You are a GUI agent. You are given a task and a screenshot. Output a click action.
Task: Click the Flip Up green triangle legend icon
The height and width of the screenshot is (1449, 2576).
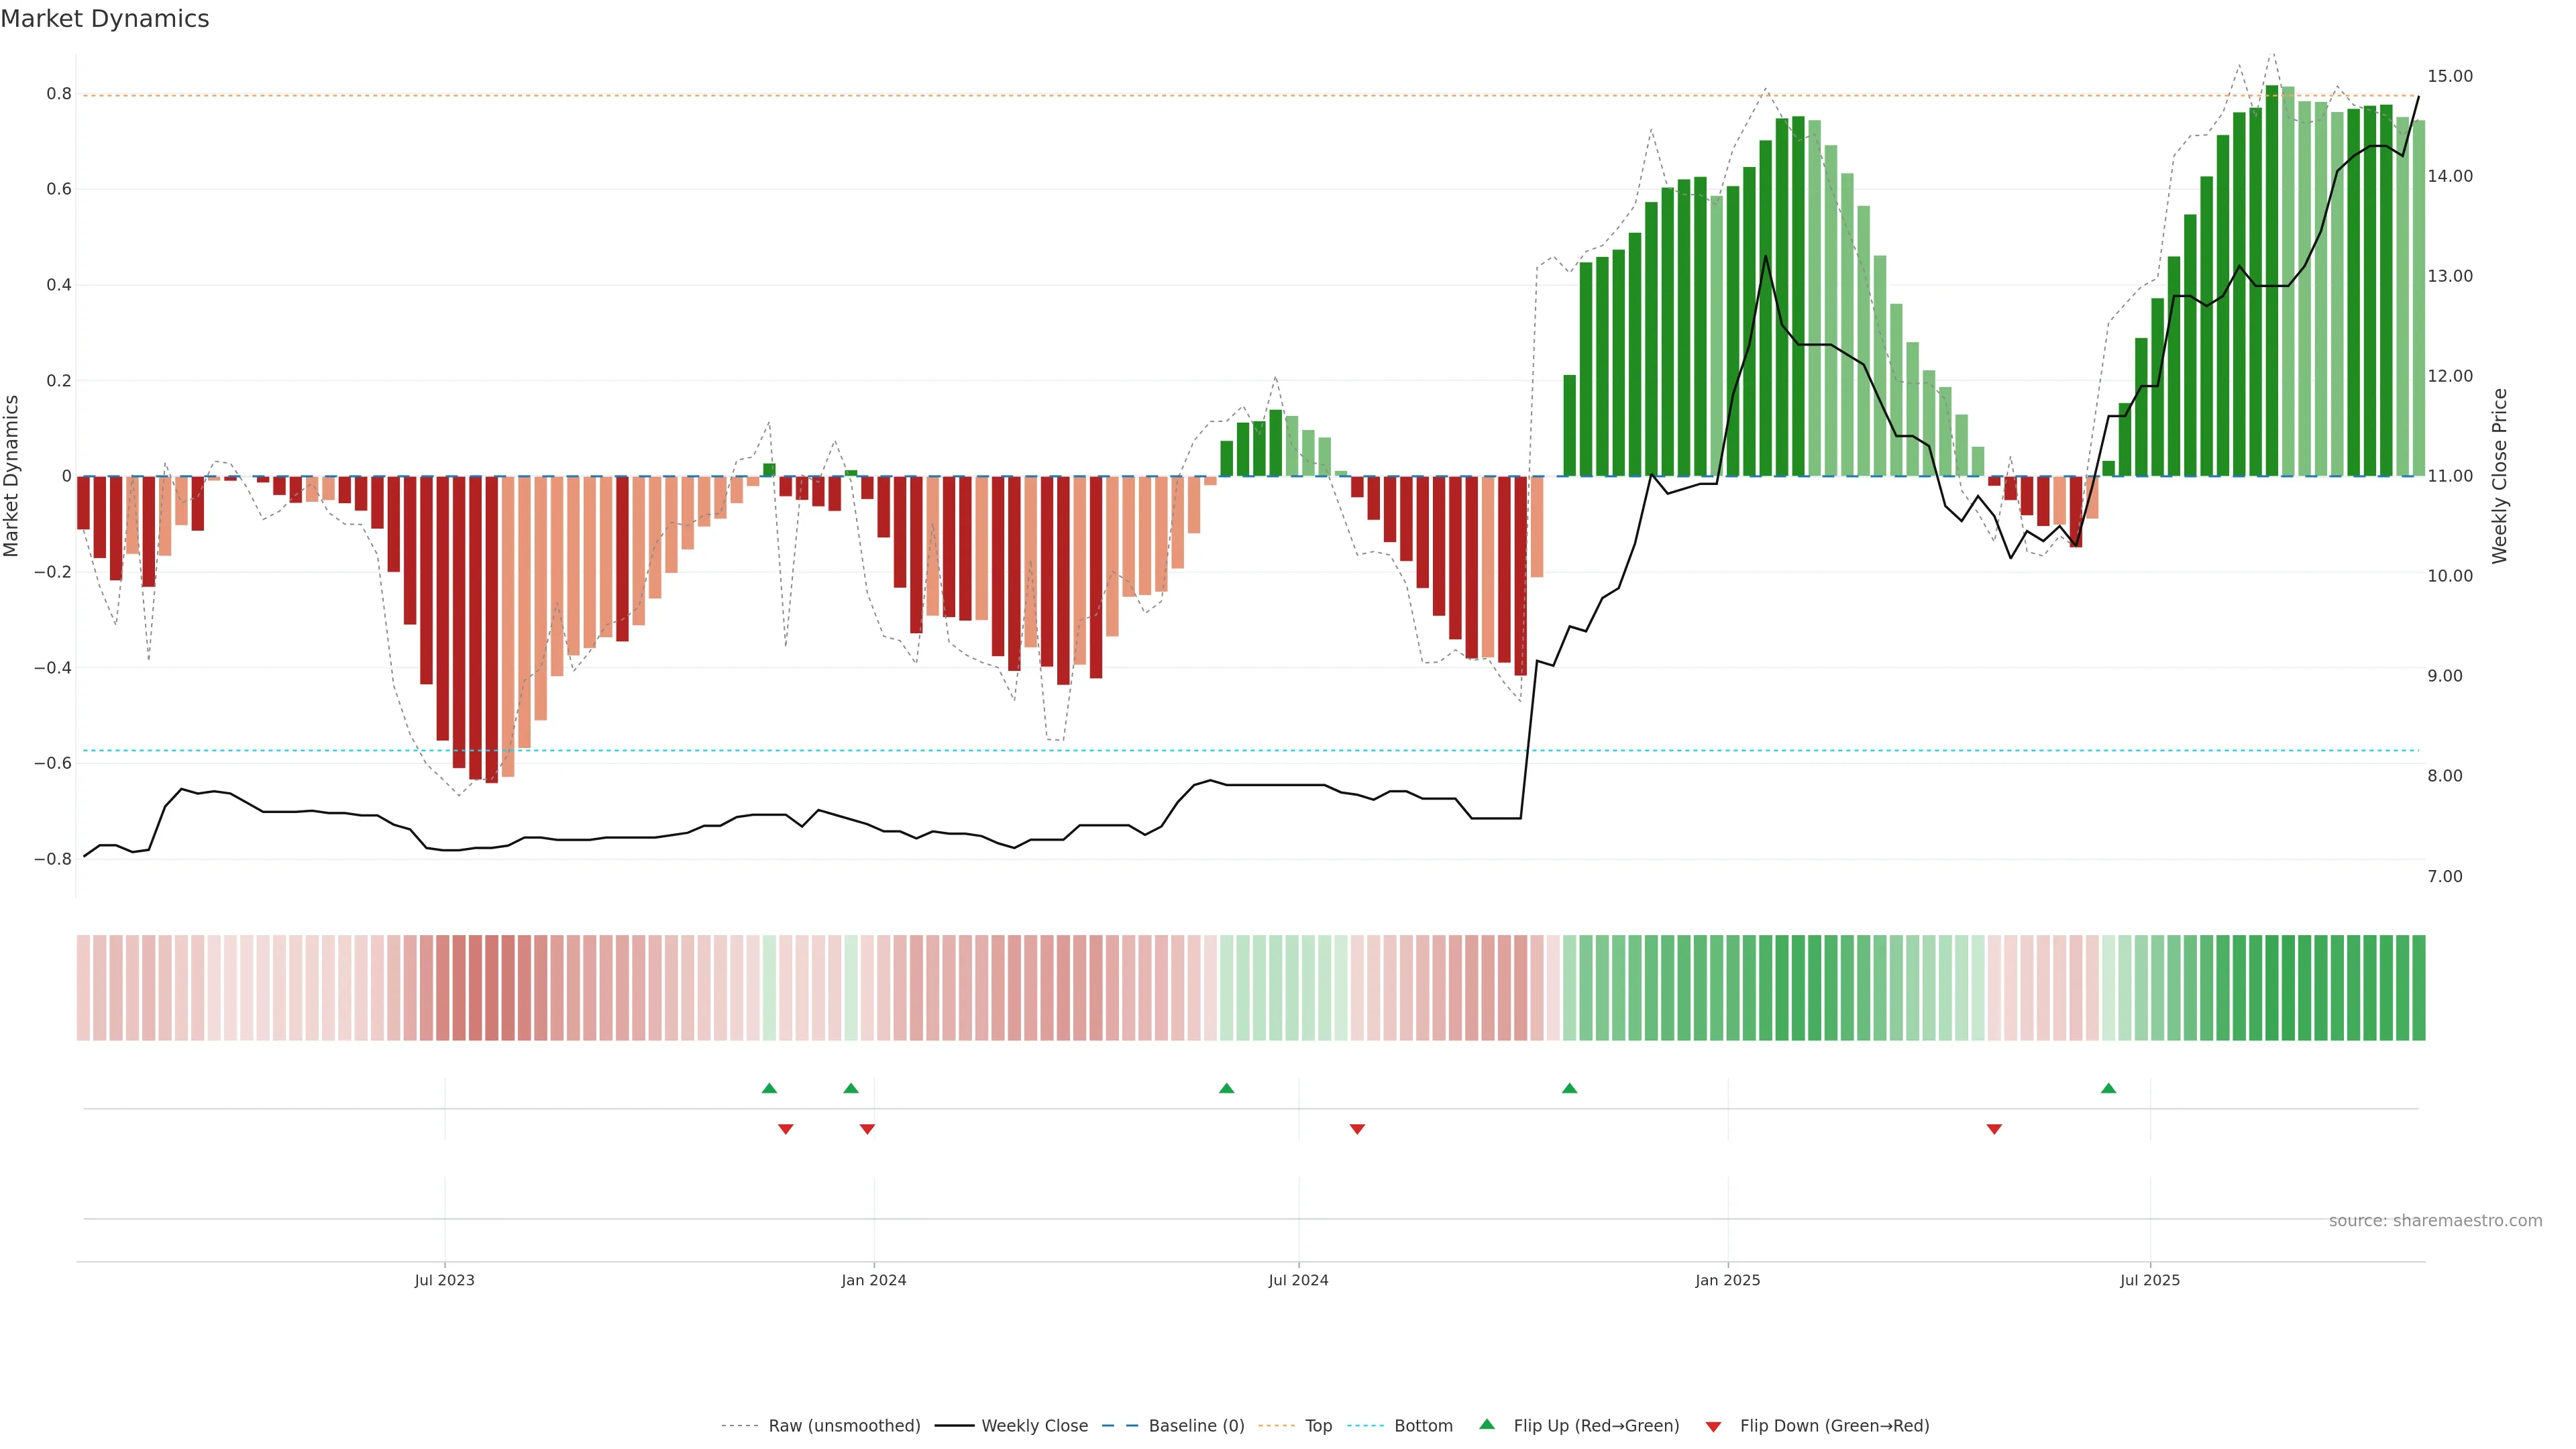(x=1487, y=1424)
